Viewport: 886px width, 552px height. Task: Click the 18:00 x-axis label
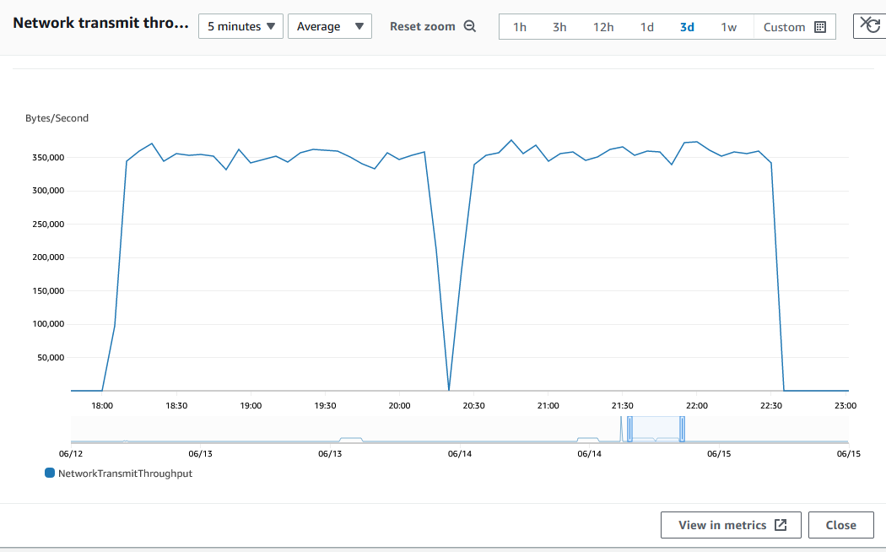[x=102, y=406]
